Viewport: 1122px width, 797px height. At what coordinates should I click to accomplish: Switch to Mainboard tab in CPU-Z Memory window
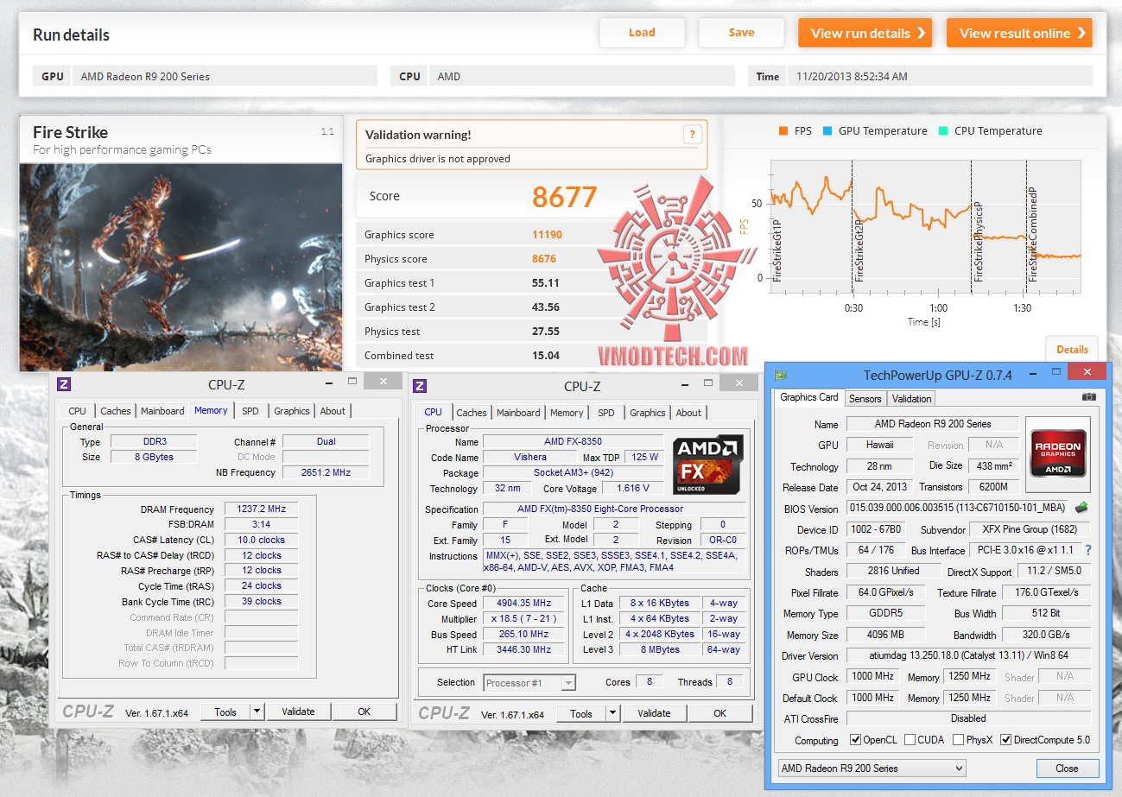[162, 411]
